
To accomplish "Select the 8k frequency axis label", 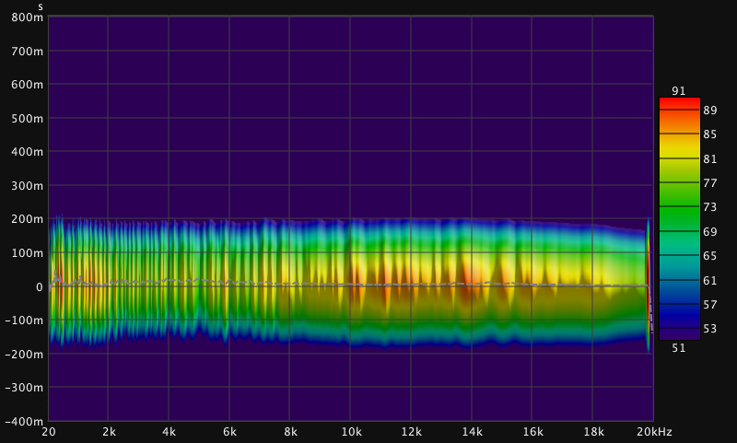I will tap(290, 432).
